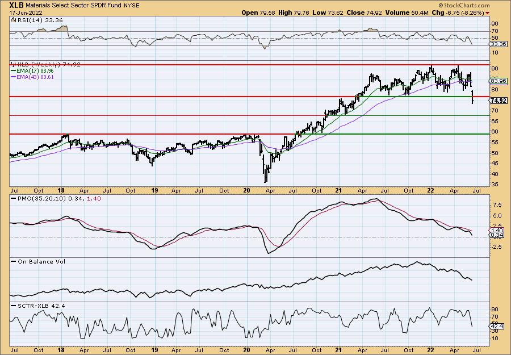This screenshot has width=511, height=355.
Task: Click the red down-arrow beside the Chg value
Action: [488, 12]
